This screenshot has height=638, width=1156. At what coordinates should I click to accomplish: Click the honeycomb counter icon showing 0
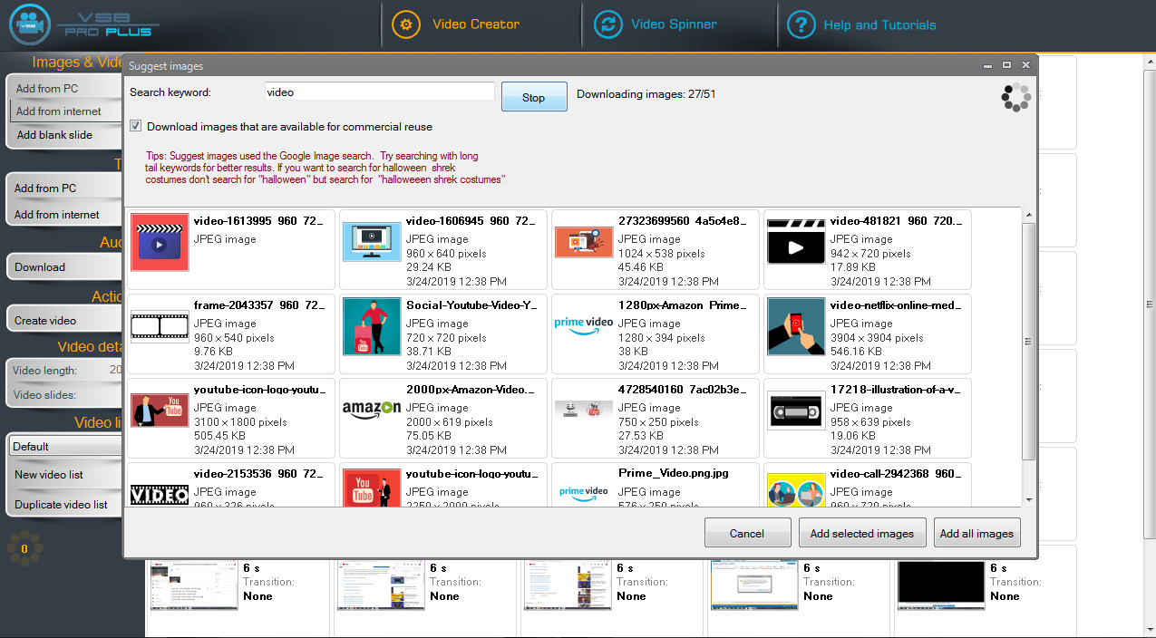pos(24,548)
